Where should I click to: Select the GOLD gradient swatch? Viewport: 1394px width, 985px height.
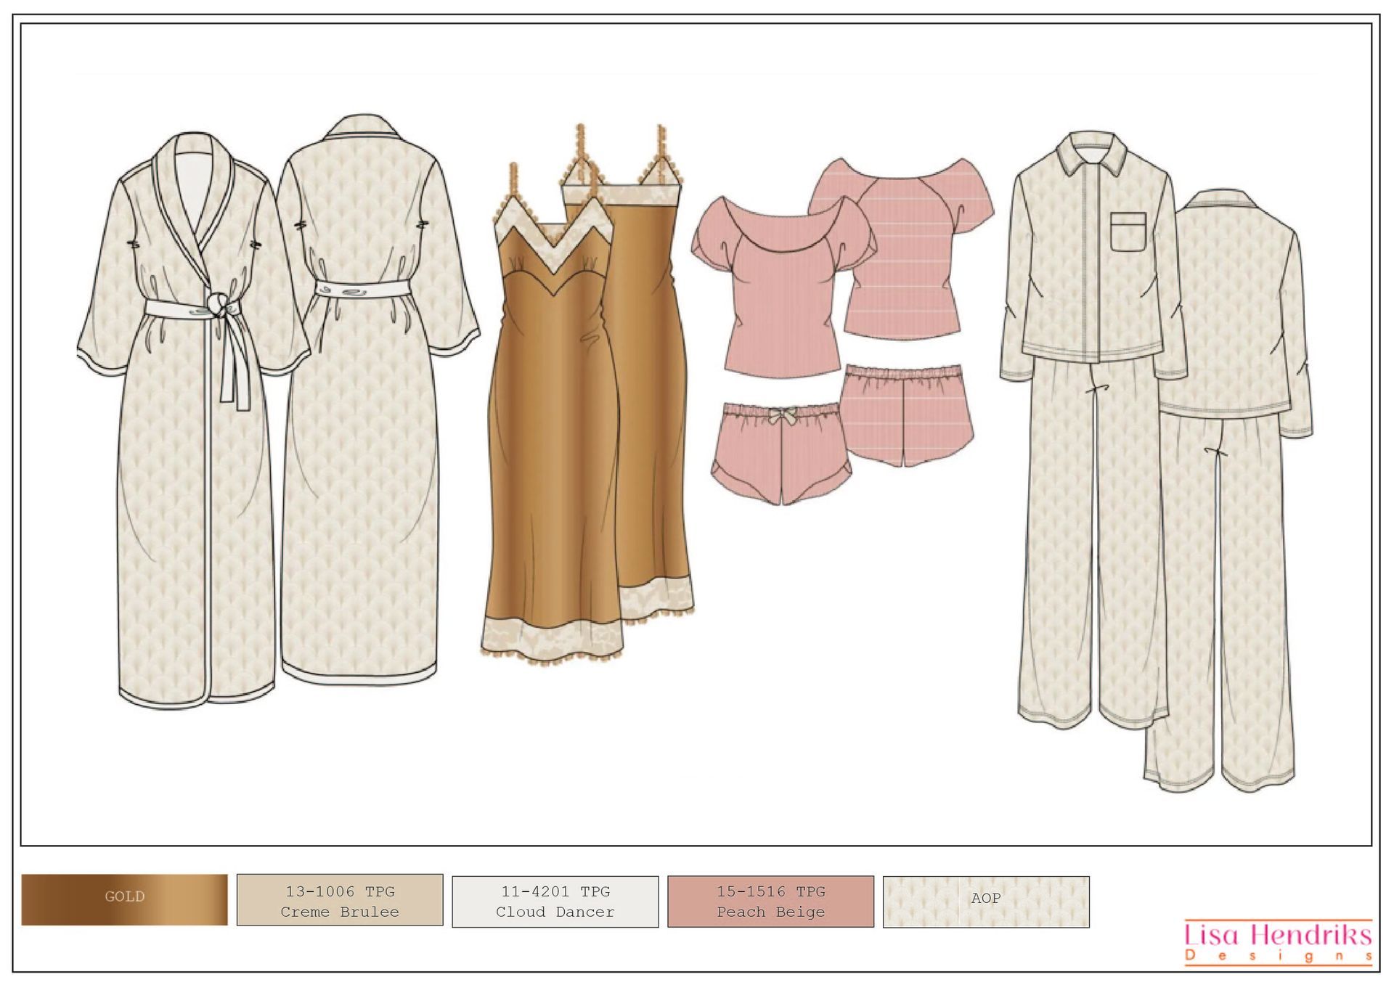120,898
